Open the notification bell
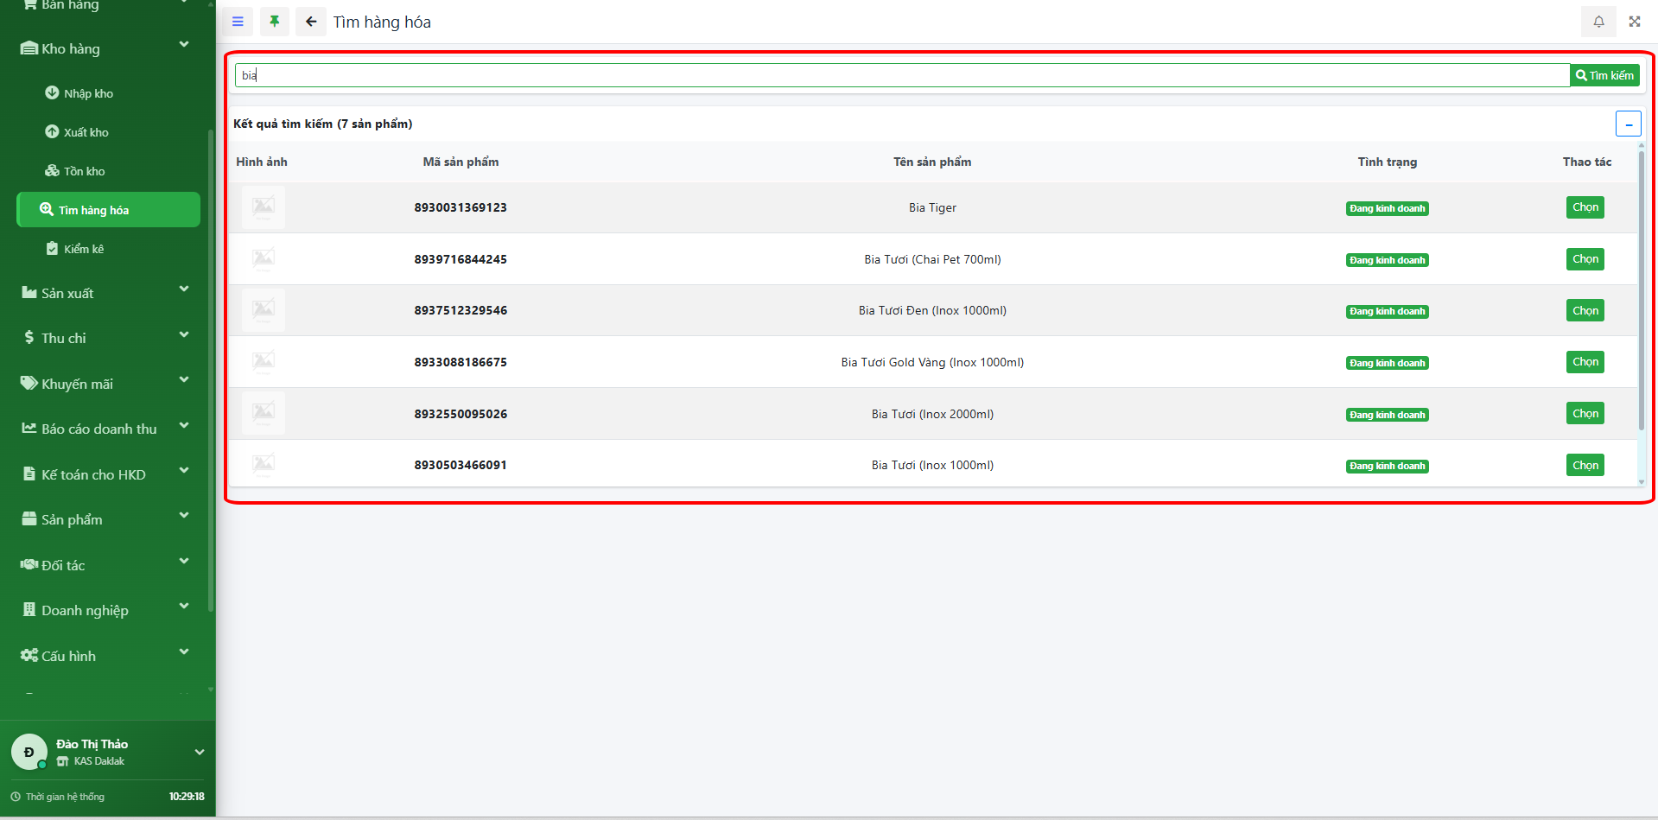This screenshot has height=820, width=1658. (1598, 22)
